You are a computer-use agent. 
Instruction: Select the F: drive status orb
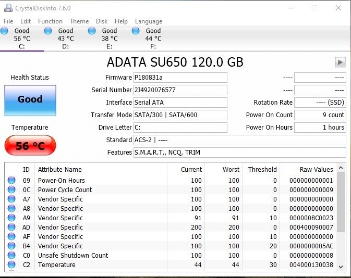136,31
